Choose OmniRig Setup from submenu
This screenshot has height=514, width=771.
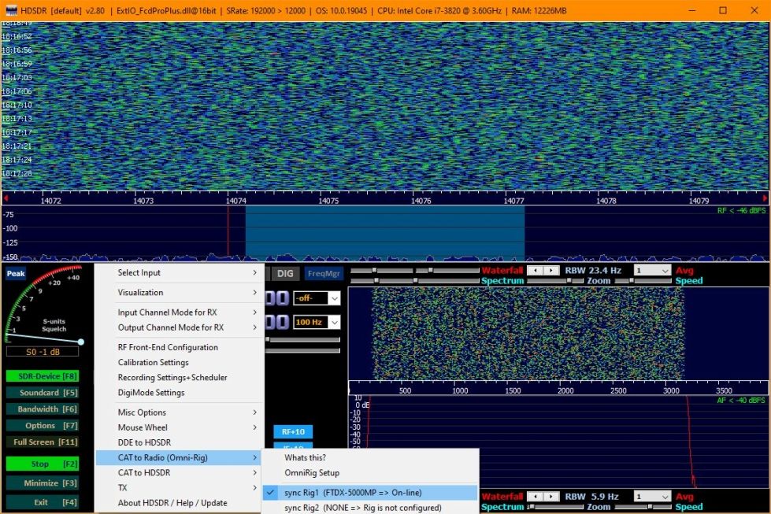[312, 473]
